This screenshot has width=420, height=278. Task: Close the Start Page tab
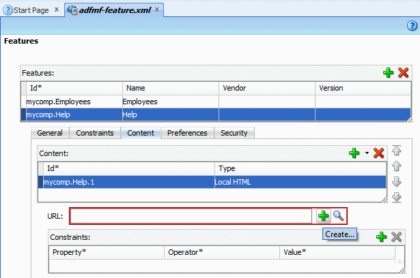57,10
